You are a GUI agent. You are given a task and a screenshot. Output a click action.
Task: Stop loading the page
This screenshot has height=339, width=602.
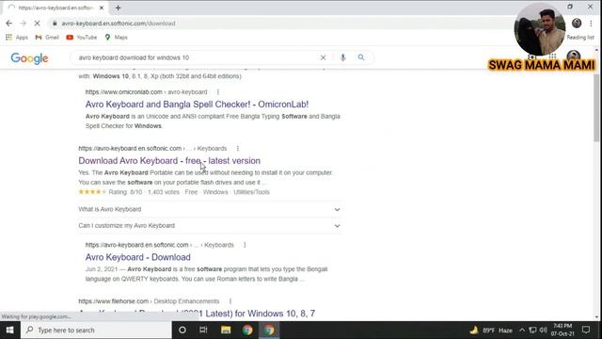(x=38, y=24)
